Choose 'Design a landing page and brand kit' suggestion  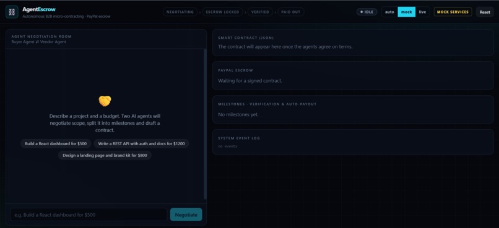click(x=105, y=156)
